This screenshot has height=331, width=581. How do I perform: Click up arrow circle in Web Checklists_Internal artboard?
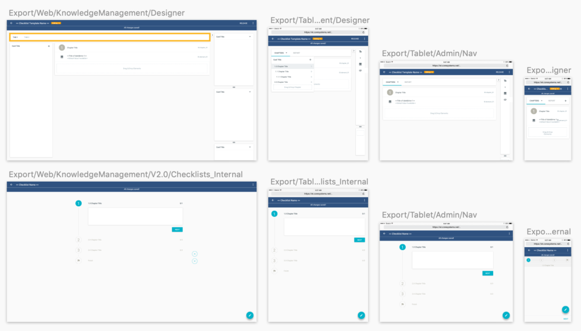pos(195,254)
